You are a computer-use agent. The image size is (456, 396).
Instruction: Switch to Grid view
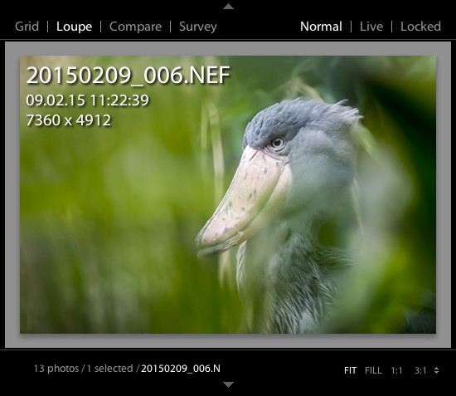27,27
